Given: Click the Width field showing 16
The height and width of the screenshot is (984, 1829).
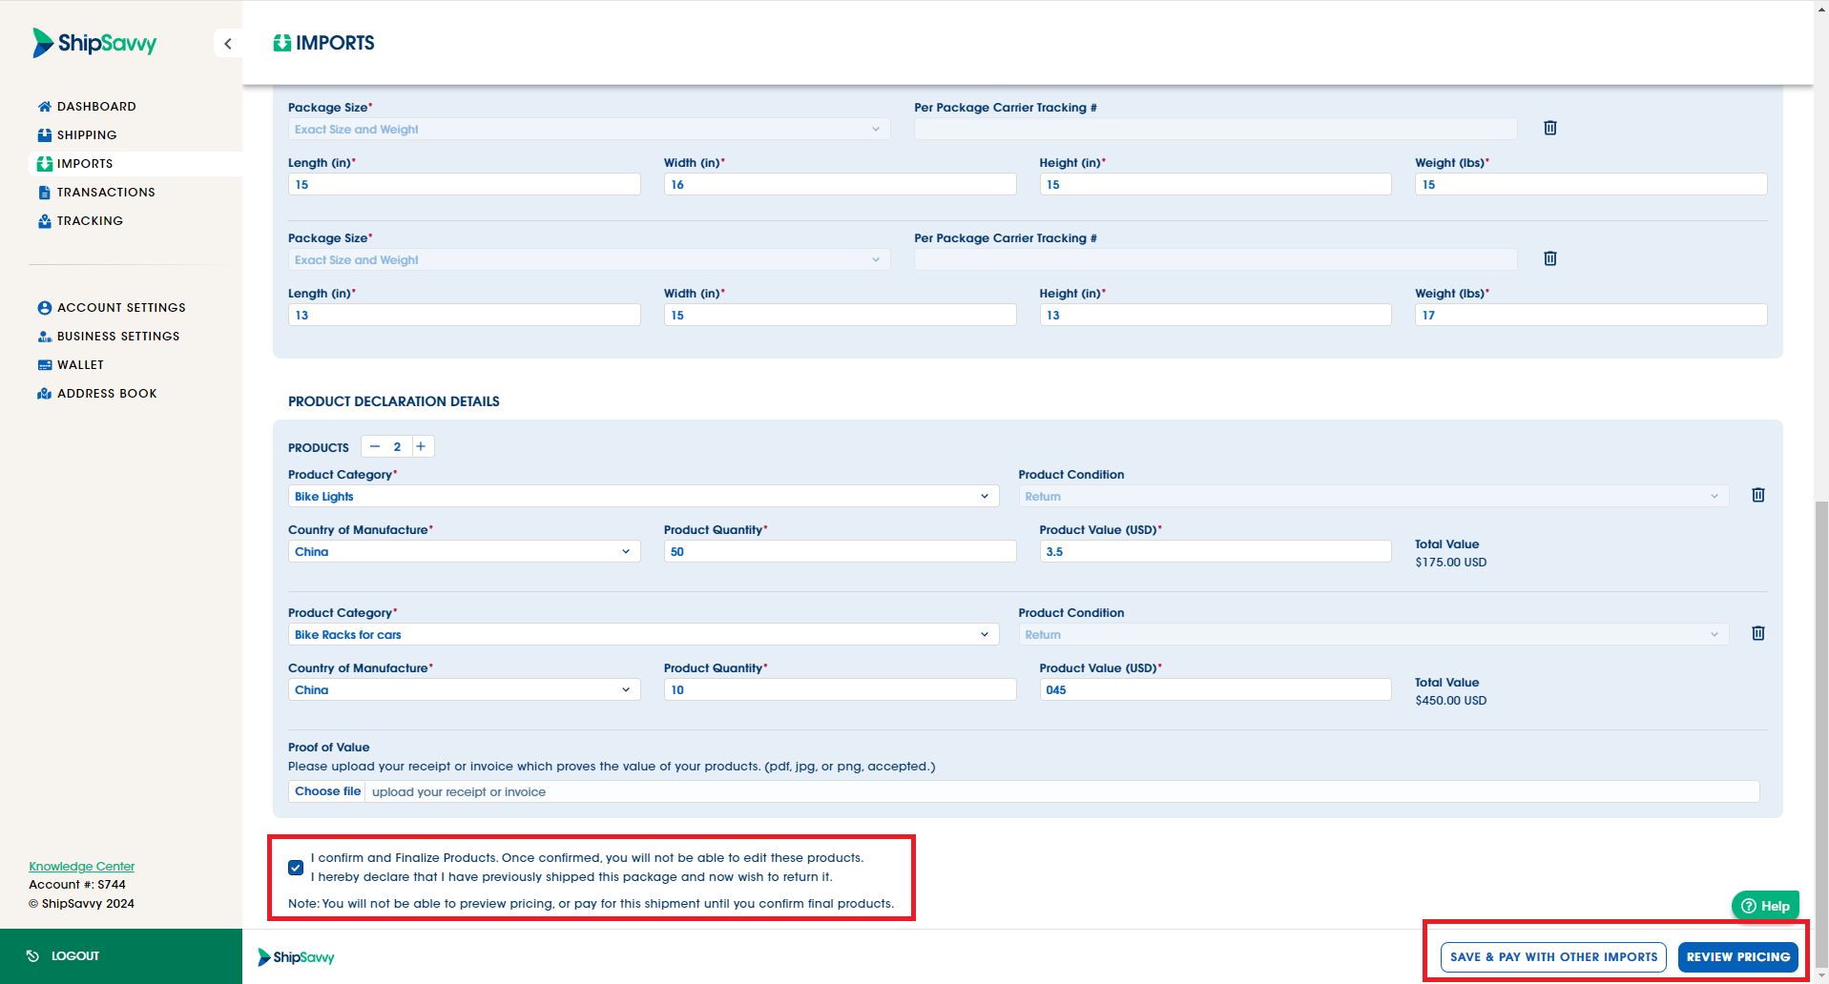Looking at the screenshot, I should pyautogui.click(x=840, y=185).
